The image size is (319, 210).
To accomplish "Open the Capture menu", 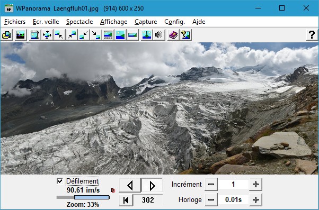I will click(x=146, y=22).
